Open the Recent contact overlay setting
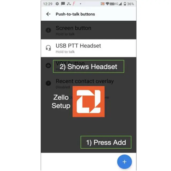 [88, 83]
